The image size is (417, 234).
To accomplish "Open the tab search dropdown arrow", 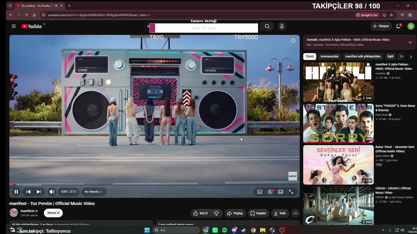I will point(10,6).
